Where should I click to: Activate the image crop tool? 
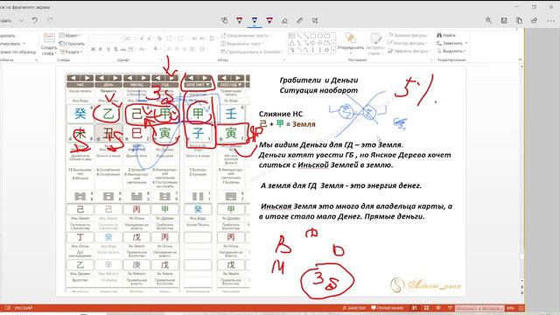tap(315, 21)
